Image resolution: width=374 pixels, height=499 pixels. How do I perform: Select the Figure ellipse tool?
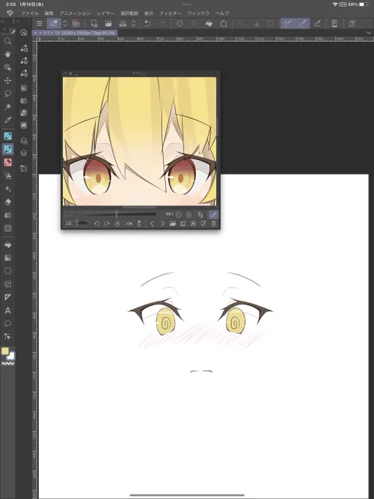[x=8, y=271]
